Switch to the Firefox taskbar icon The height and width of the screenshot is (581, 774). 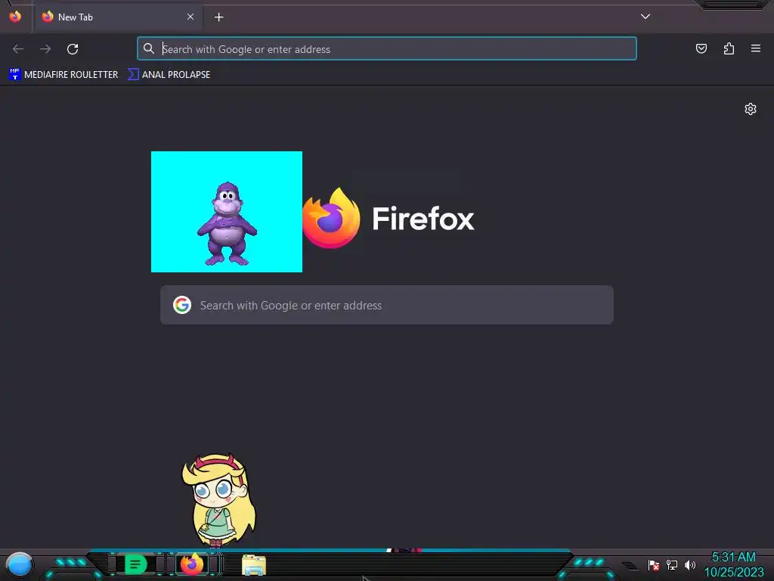coord(192,564)
